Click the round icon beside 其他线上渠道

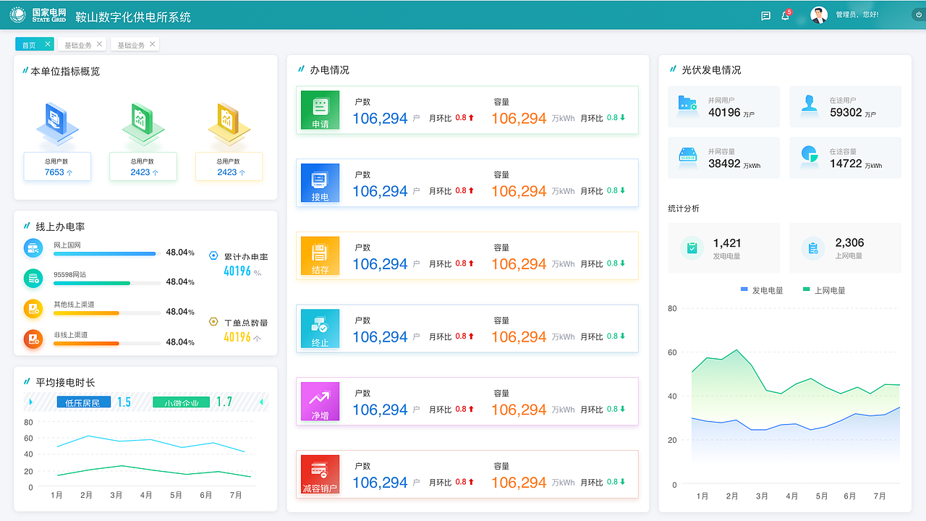33,309
